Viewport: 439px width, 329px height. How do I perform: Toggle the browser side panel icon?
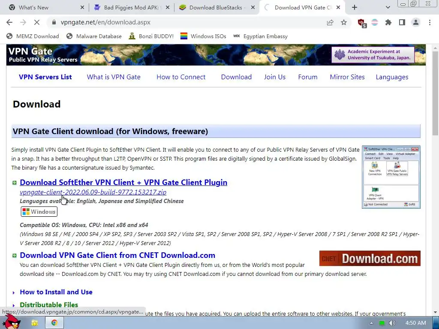[402, 22]
